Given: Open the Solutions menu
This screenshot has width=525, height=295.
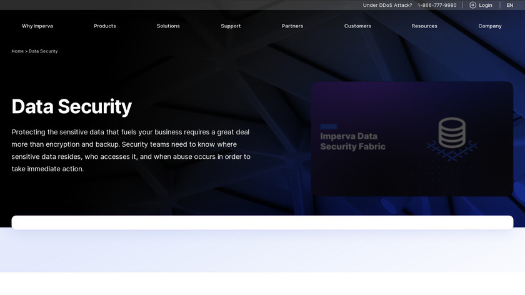Looking at the screenshot, I should [x=168, y=26].
